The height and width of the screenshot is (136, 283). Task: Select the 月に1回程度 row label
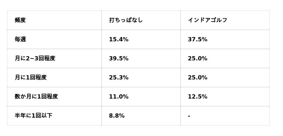pyautogui.click(x=31, y=77)
